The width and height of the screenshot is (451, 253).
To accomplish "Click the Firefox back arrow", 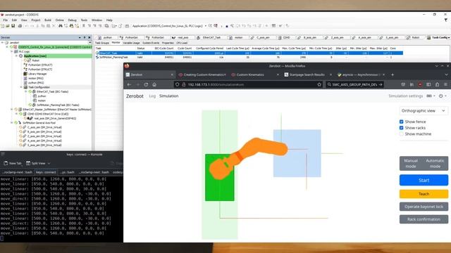I will pyautogui.click(x=129, y=84).
